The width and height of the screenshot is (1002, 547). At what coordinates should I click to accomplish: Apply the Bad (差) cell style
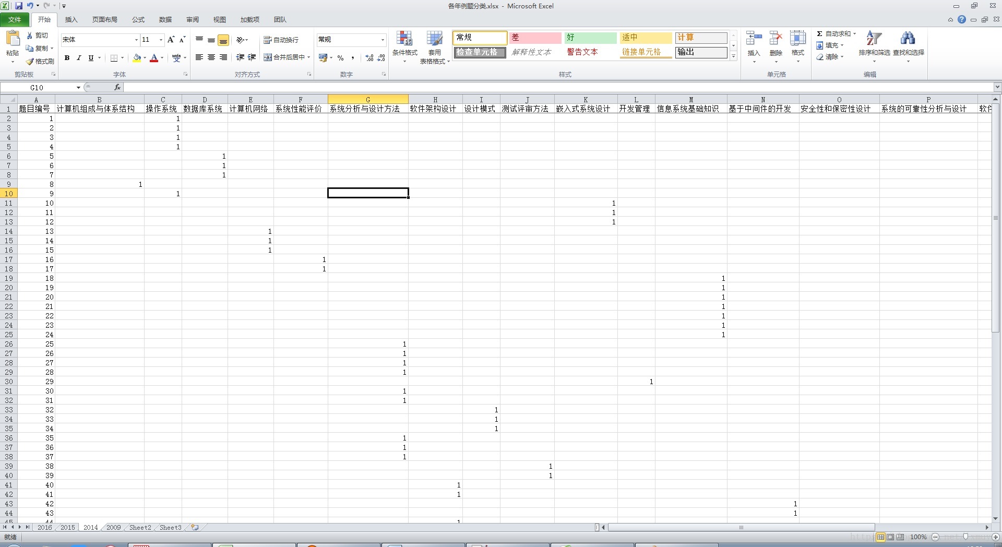tap(535, 38)
